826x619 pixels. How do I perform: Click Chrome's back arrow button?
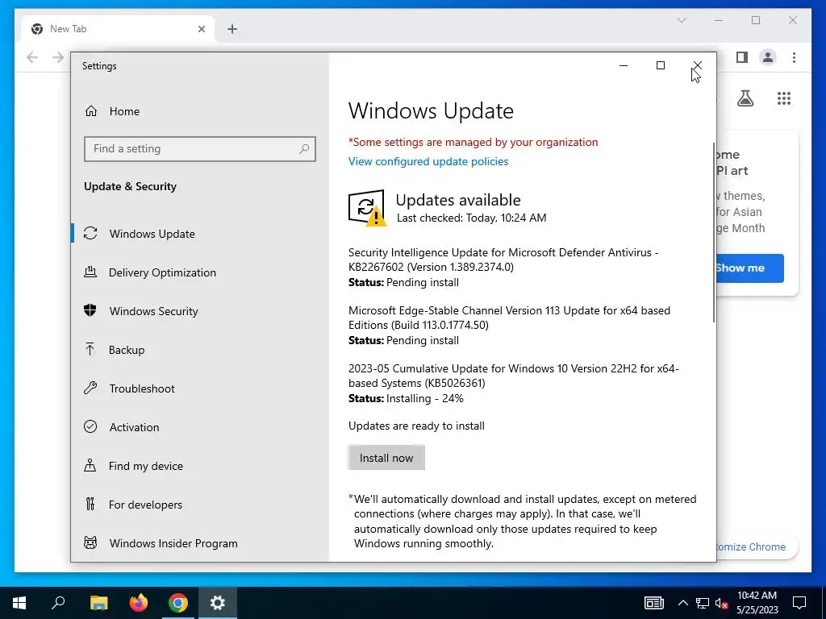32,57
